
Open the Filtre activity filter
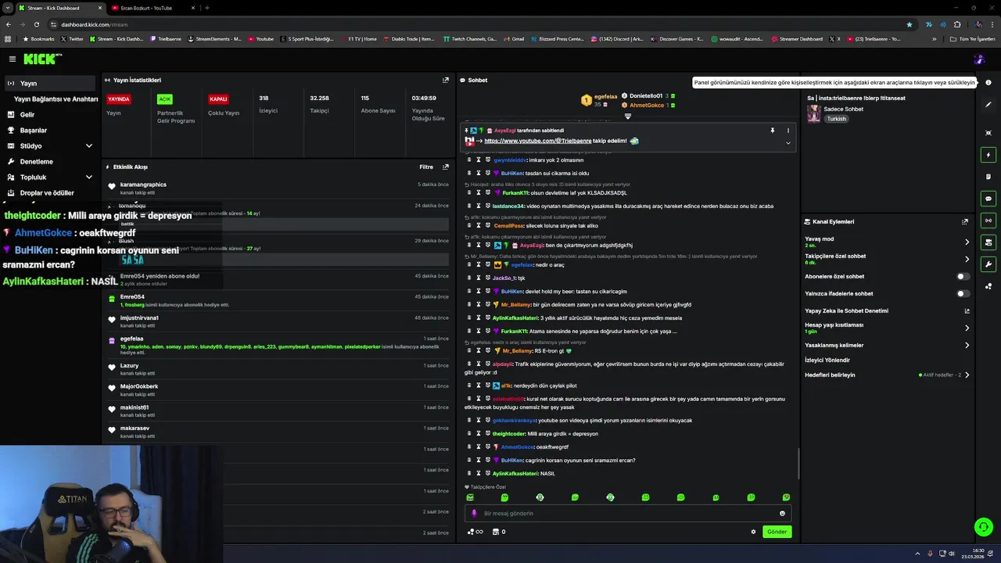point(426,167)
